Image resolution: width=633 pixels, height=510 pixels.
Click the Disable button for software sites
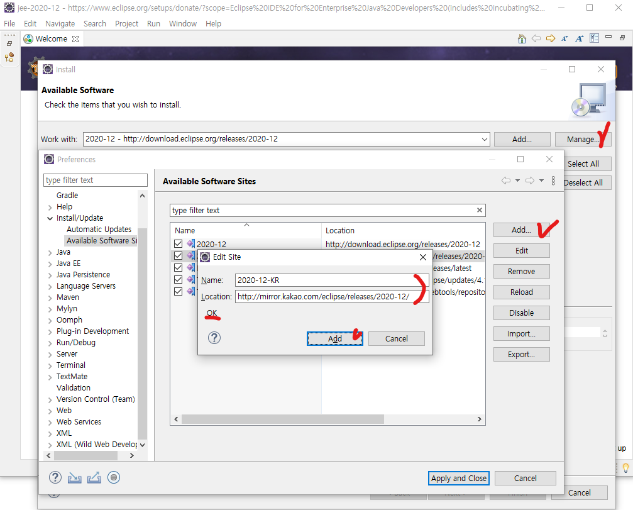click(521, 313)
